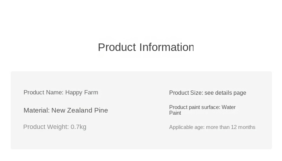Click the "Happy Farm" product name value
Image resolution: width=282 pixels, height=161 pixels.
tap(81, 93)
